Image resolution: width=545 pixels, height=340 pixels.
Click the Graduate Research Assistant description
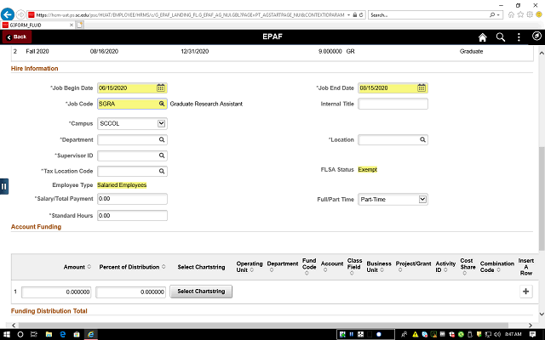click(206, 104)
